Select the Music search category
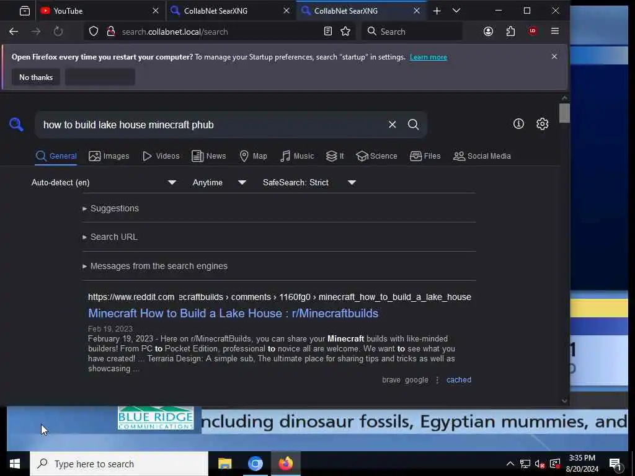 (297, 156)
